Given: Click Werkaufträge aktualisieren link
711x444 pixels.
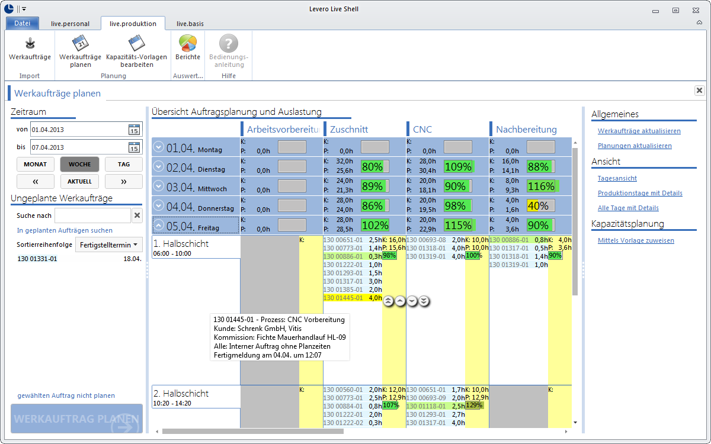Looking at the screenshot, I should [x=639, y=131].
